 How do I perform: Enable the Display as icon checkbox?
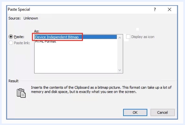coord(128,37)
